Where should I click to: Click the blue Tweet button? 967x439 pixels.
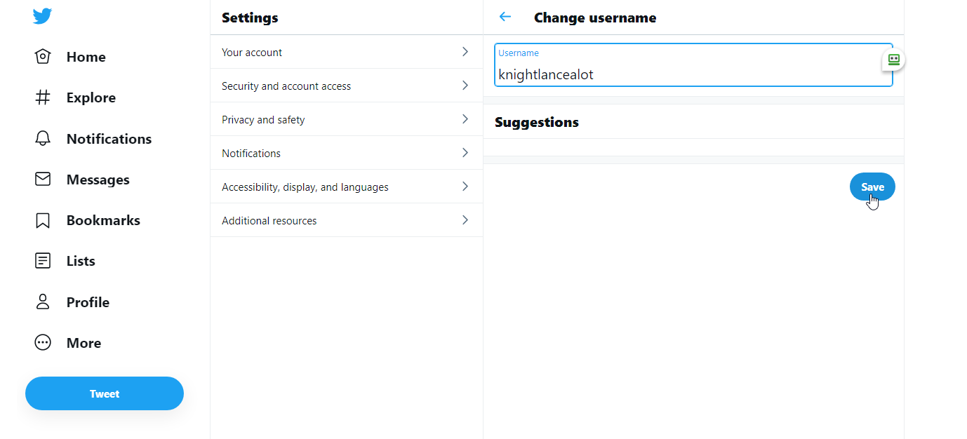tap(105, 393)
